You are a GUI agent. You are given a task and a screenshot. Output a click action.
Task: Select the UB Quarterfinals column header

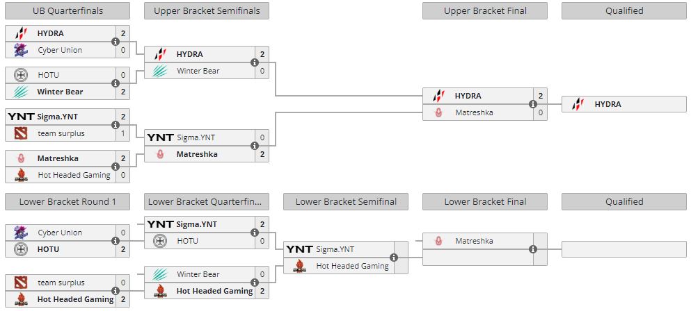click(x=67, y=10)
